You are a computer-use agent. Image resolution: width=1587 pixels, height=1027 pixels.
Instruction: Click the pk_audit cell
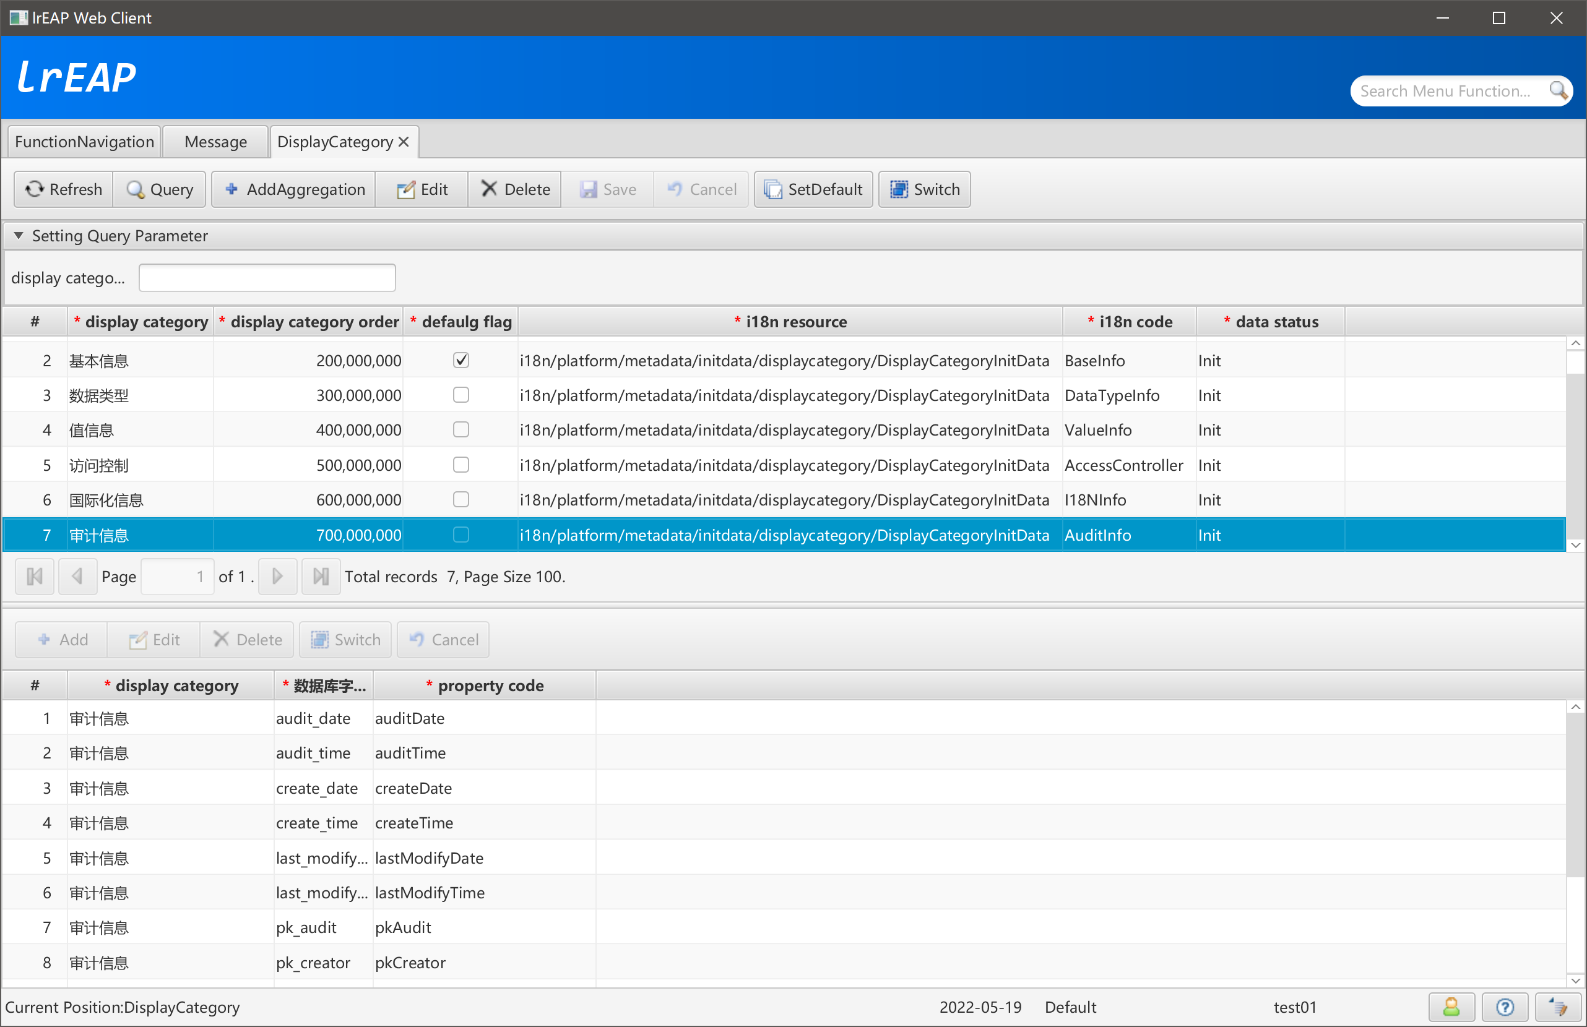(x=323, y=927)
